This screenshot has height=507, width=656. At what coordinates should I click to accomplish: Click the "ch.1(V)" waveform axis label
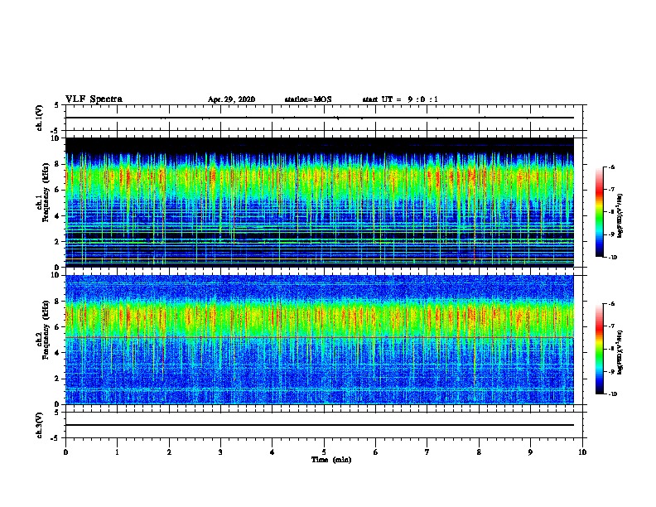coord(40,118)
